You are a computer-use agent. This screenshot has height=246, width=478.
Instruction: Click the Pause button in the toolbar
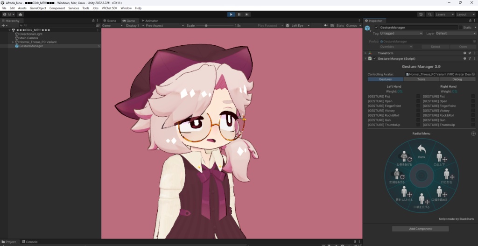(239, 14)
